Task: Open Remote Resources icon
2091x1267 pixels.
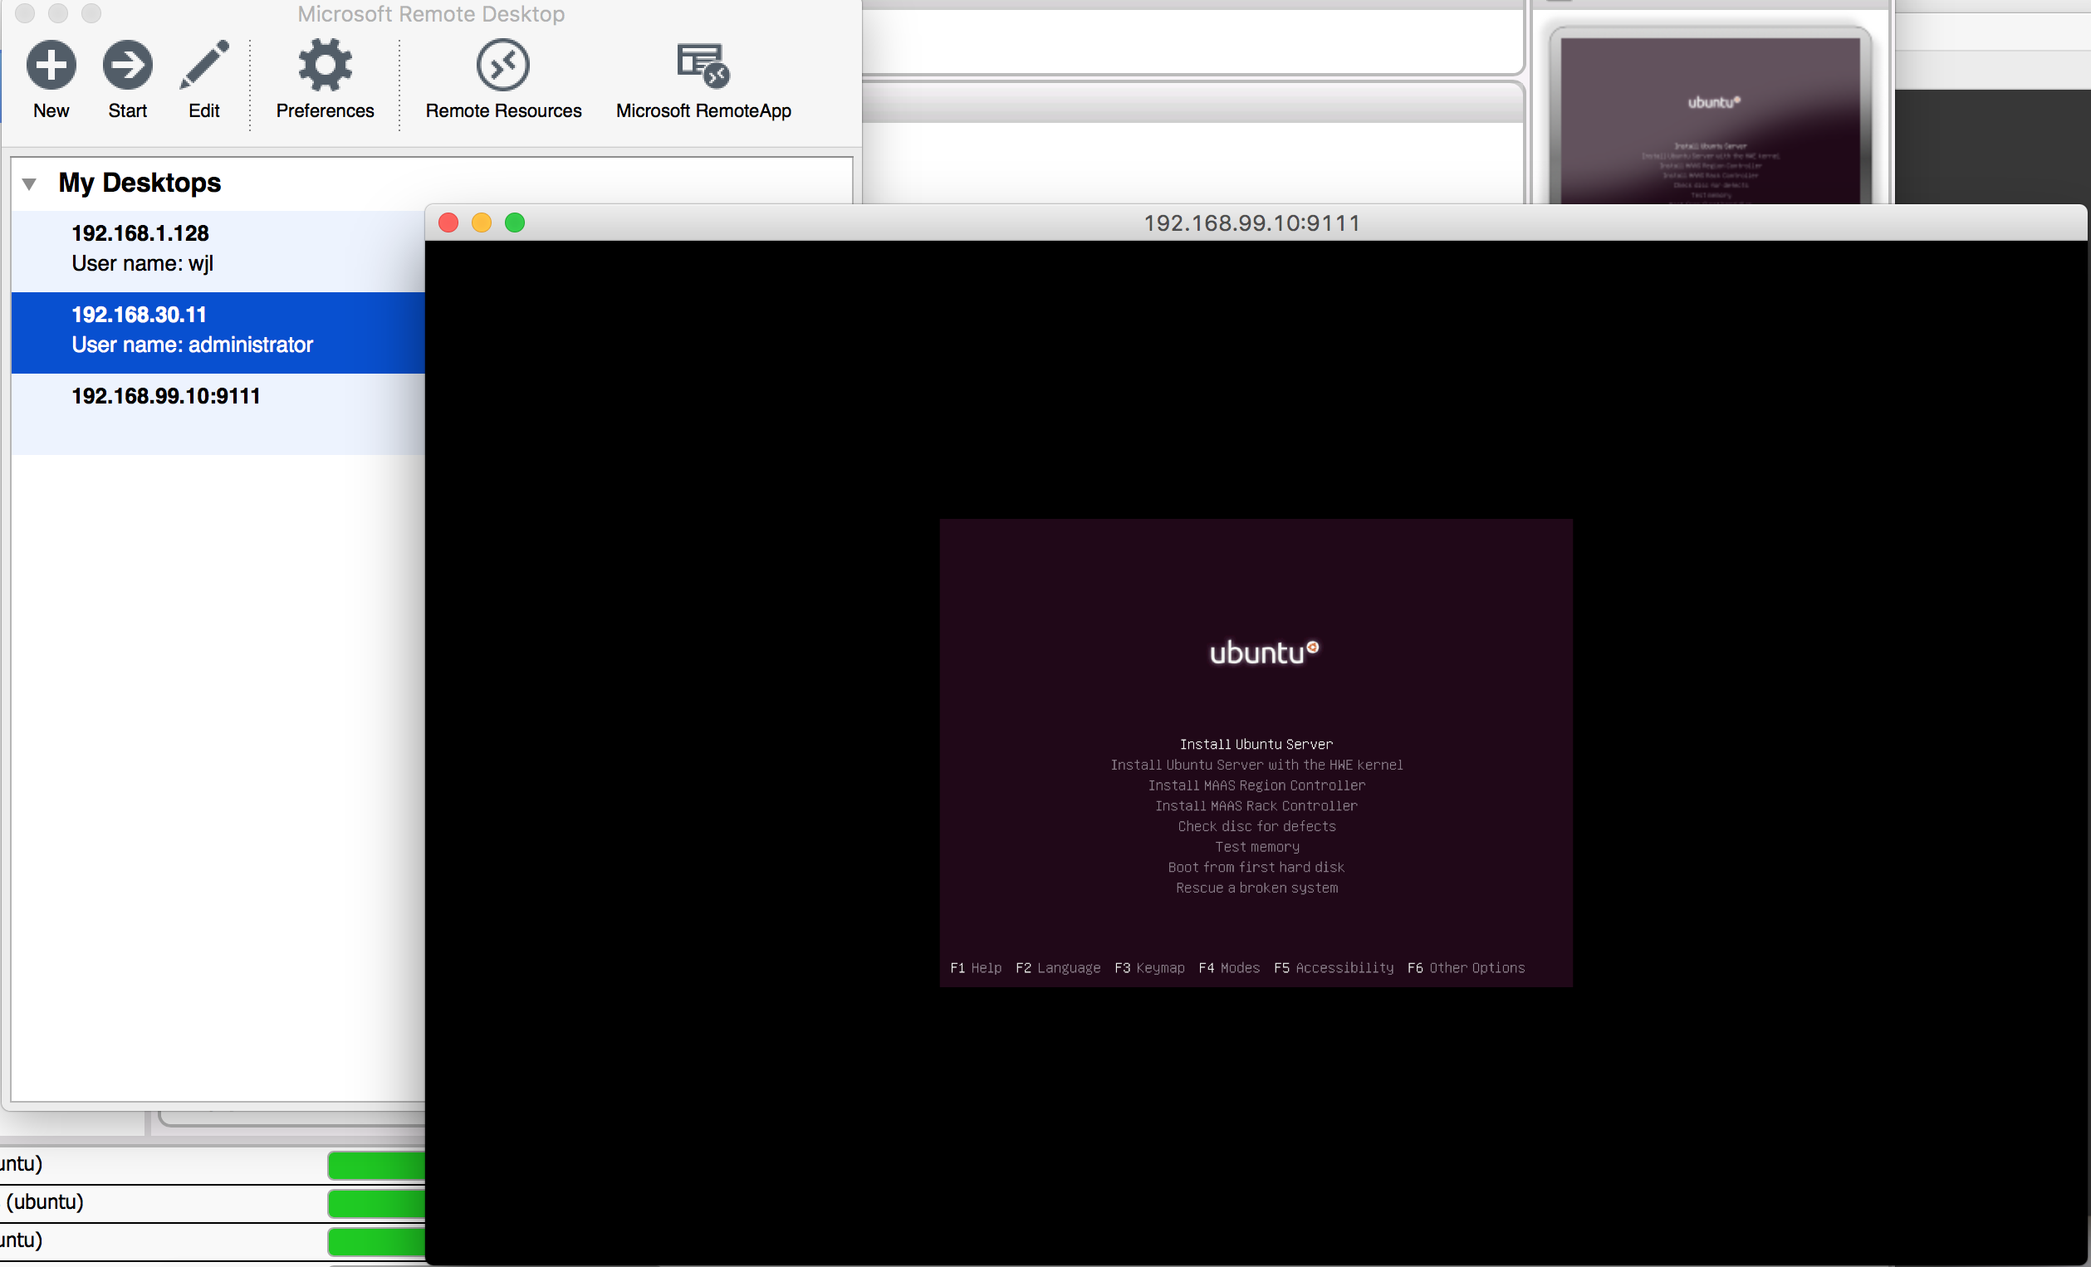Action: [x=503, y=65]
